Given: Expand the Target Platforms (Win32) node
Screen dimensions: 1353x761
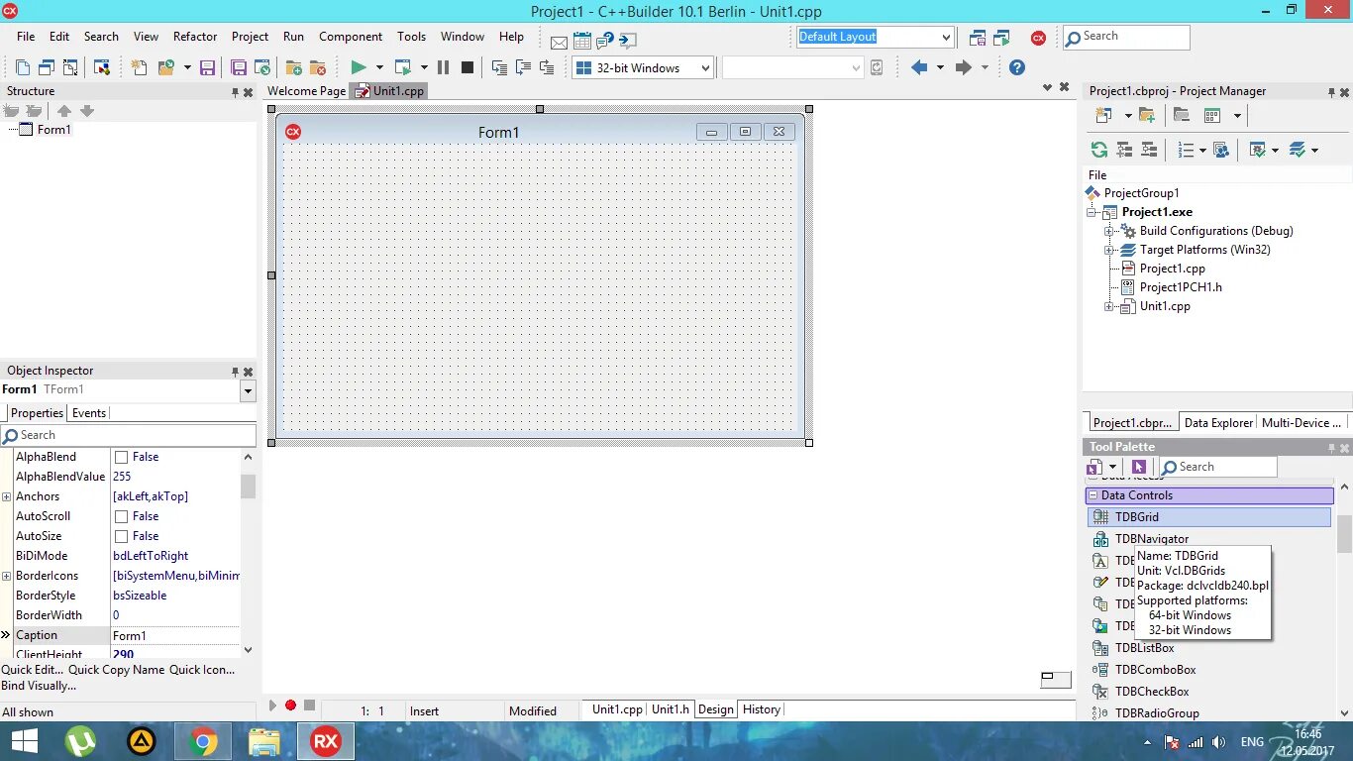Looking at the screenshot, I should click(1109, 250).
